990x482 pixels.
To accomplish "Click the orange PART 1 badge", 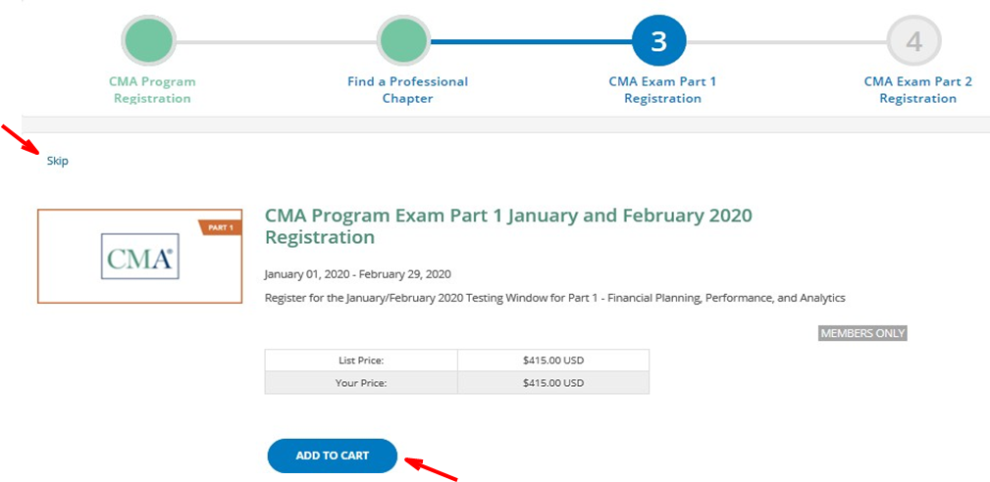I will coord(219,227).
